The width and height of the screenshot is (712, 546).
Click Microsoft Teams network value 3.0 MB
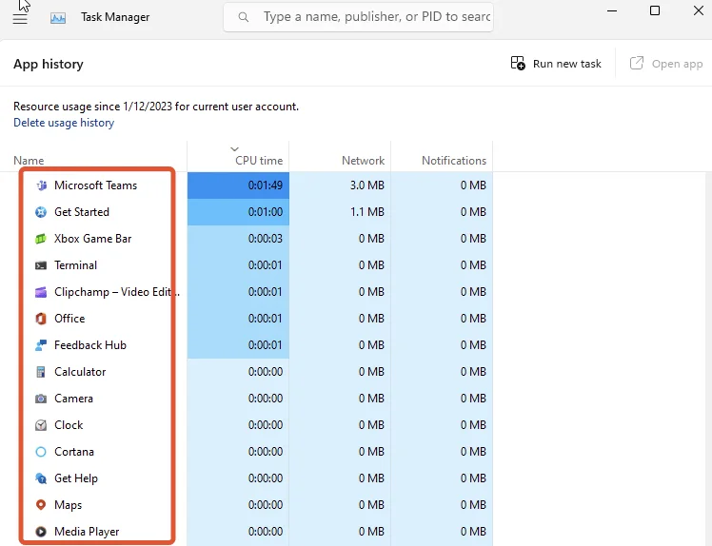[366, 185]
